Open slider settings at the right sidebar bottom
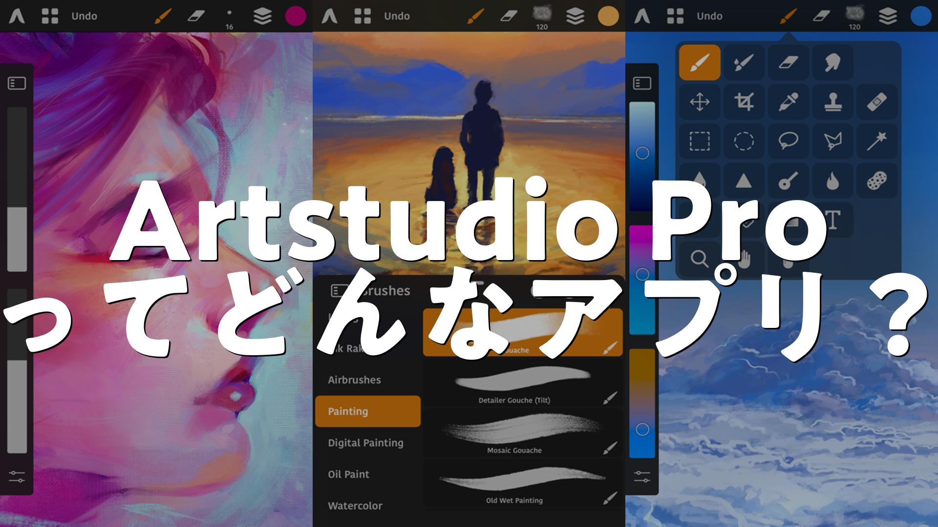The width and height of the screenshot is (938, 527). [642, 477]
